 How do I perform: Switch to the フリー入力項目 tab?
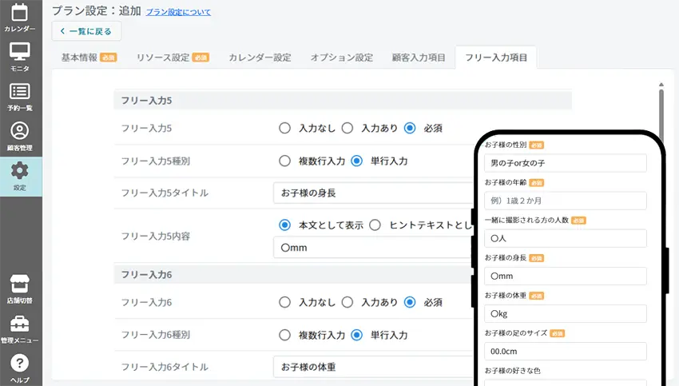pyautogui.click(x=496, y=58)
